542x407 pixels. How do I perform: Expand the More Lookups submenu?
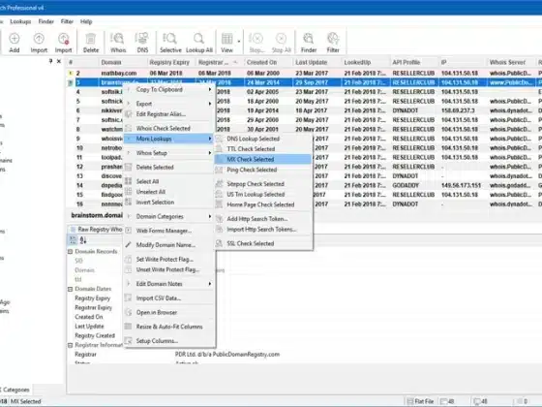[x=169, y=139]
